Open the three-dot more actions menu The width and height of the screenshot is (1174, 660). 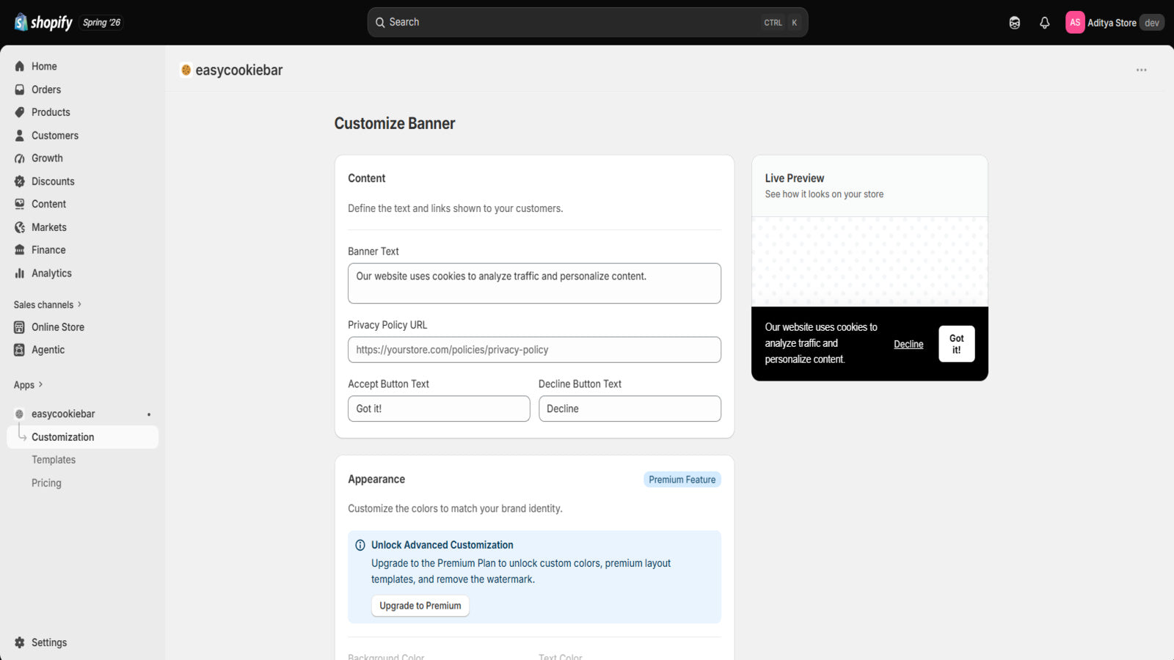click(x=1142, y=70)
